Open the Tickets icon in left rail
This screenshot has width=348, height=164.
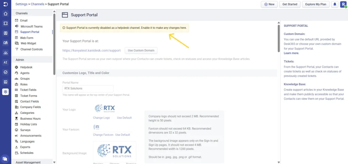(5, 23)
